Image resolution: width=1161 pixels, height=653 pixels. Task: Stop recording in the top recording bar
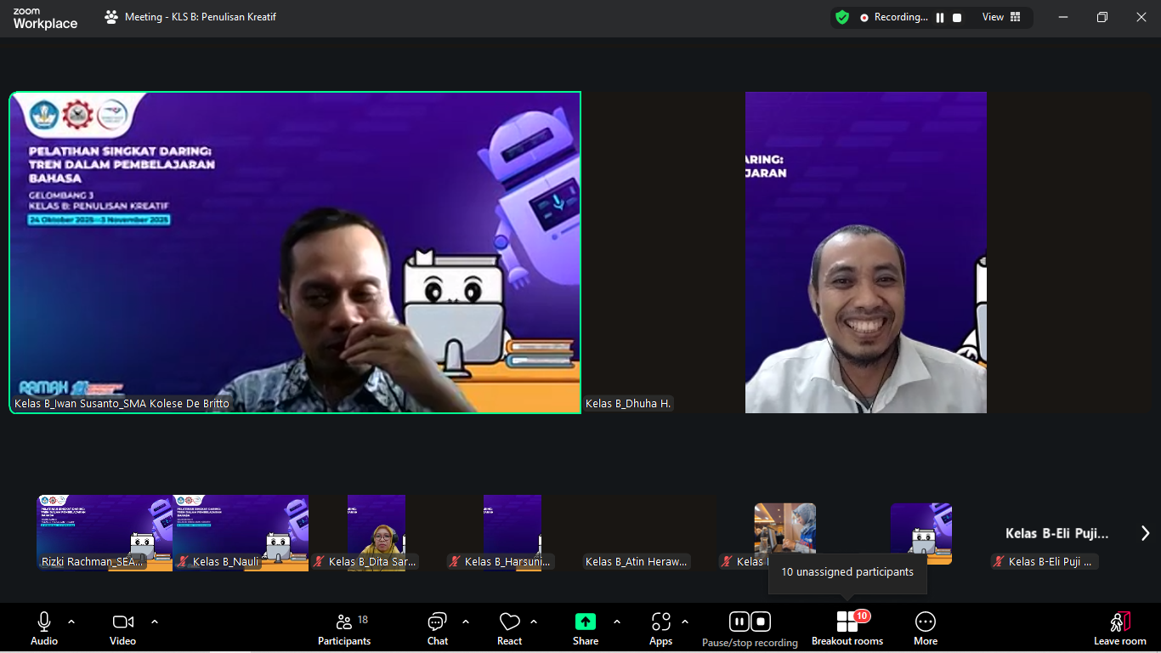(x=957, y=18)
